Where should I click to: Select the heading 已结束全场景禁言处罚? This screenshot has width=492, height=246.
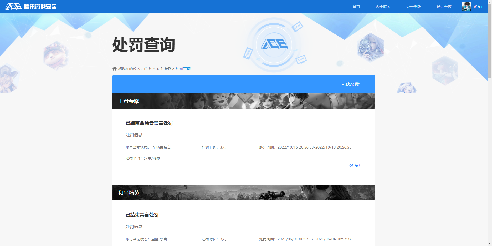pyautogui.click(x=149, y=123)
